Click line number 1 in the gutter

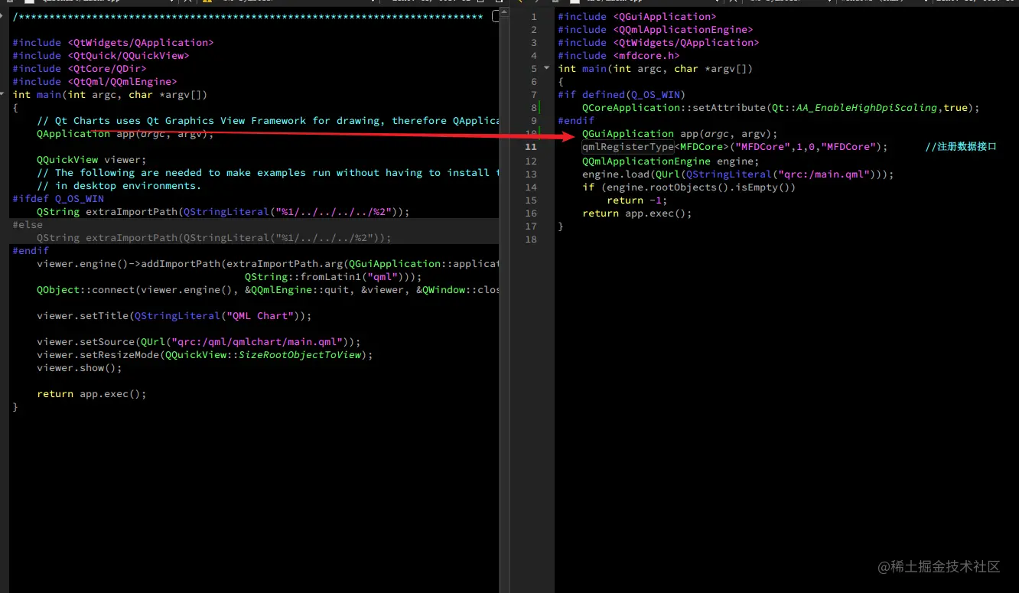(x=534, y=17)
